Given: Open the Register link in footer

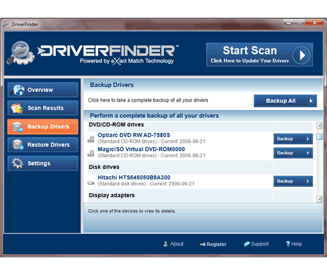Looking at the screenshot, I should point(213,244).
